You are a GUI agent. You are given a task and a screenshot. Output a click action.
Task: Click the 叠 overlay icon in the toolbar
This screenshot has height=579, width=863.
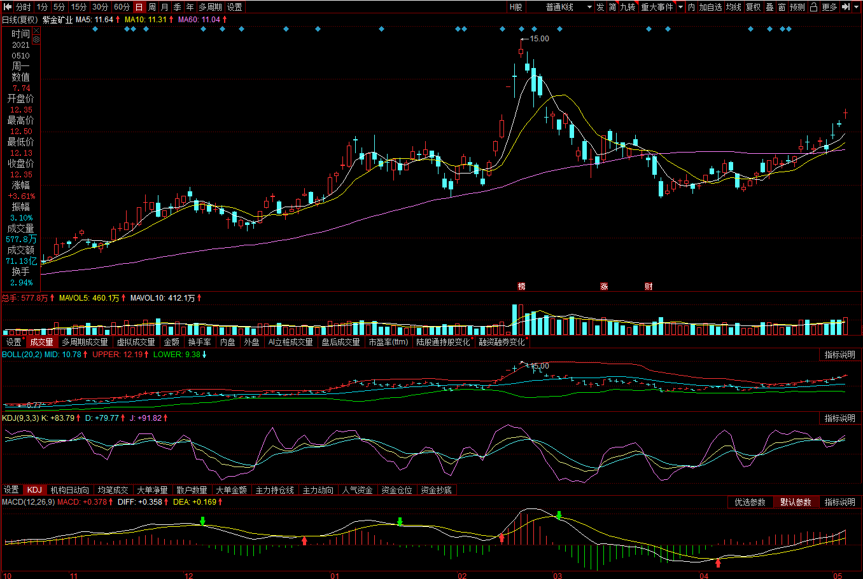coord(769,7)
